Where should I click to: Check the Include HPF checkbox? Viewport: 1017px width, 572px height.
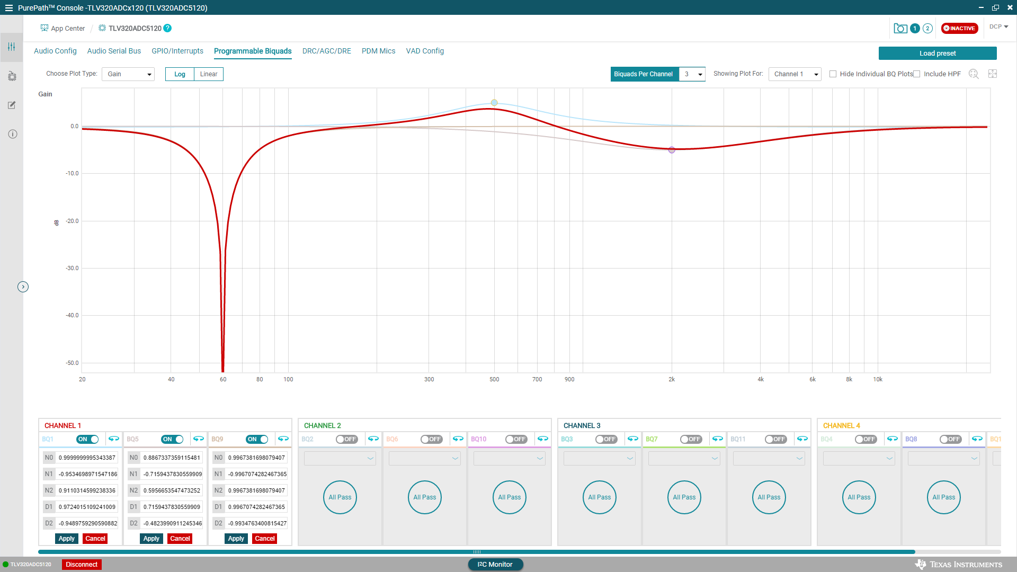click(917, 74)
